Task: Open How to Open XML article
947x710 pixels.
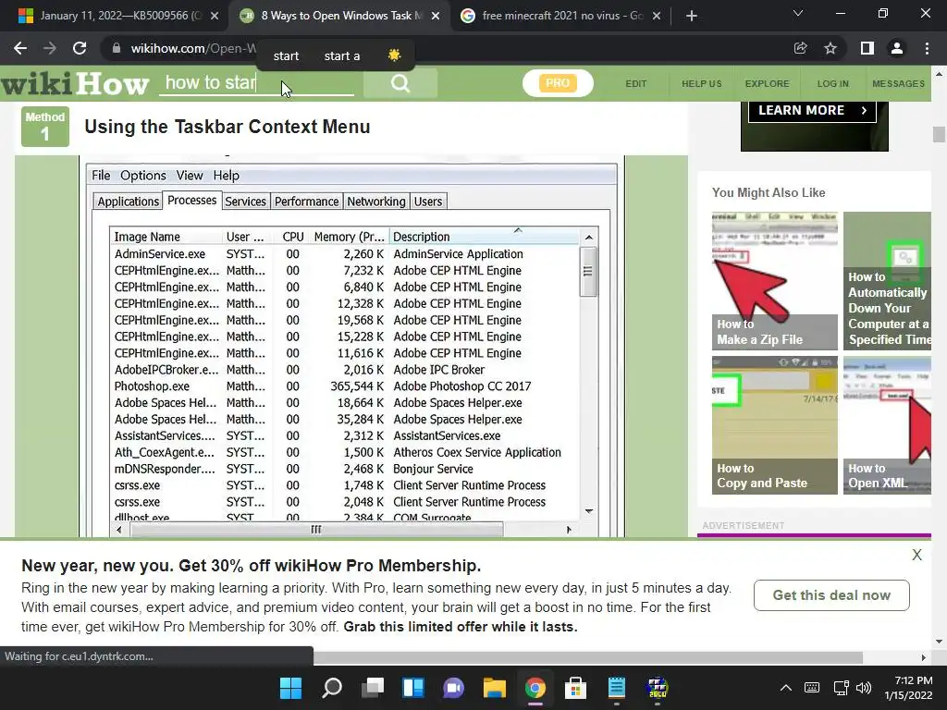Action: (x=887, y=425)
